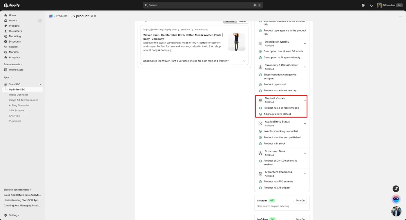Select Optimize SEO menu item
406x220 pixels.
(x=23, y=90)
